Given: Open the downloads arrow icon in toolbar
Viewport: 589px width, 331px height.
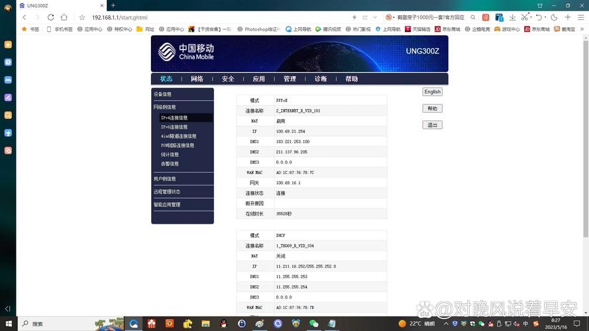Looking at the screenshot, I should (x=512, y=17).
